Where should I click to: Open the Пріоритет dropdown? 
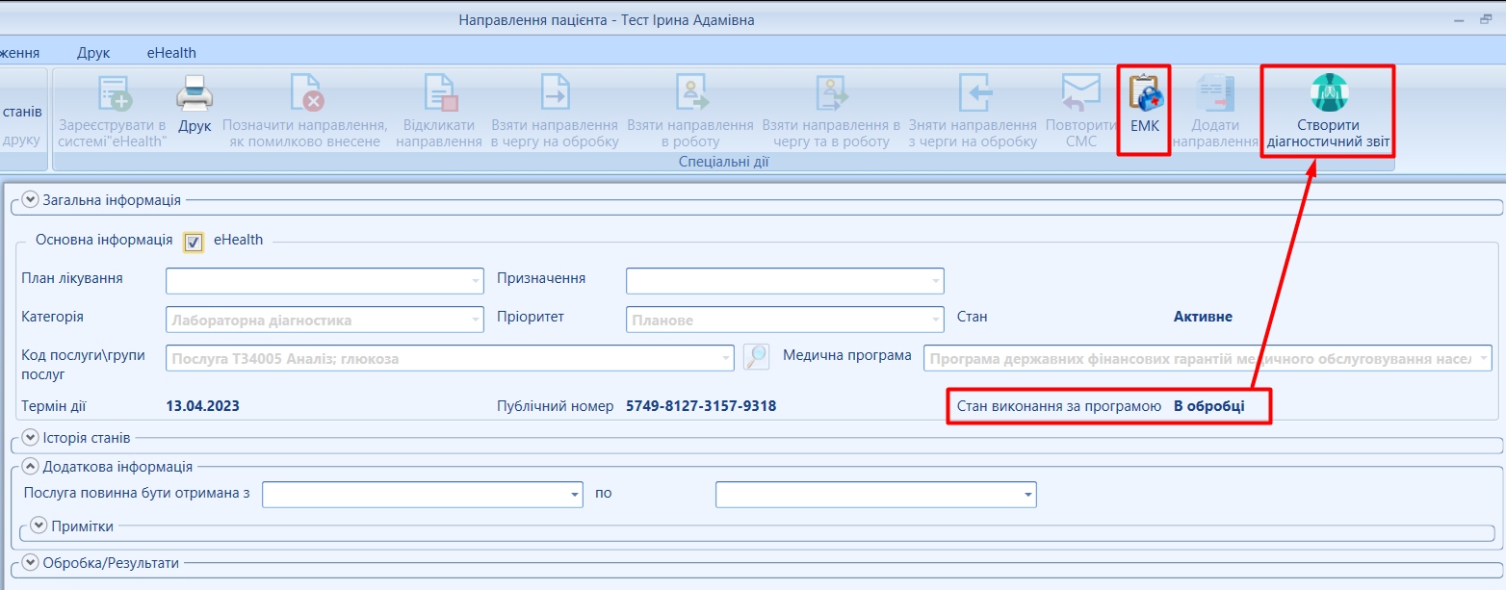pos(936,320)
